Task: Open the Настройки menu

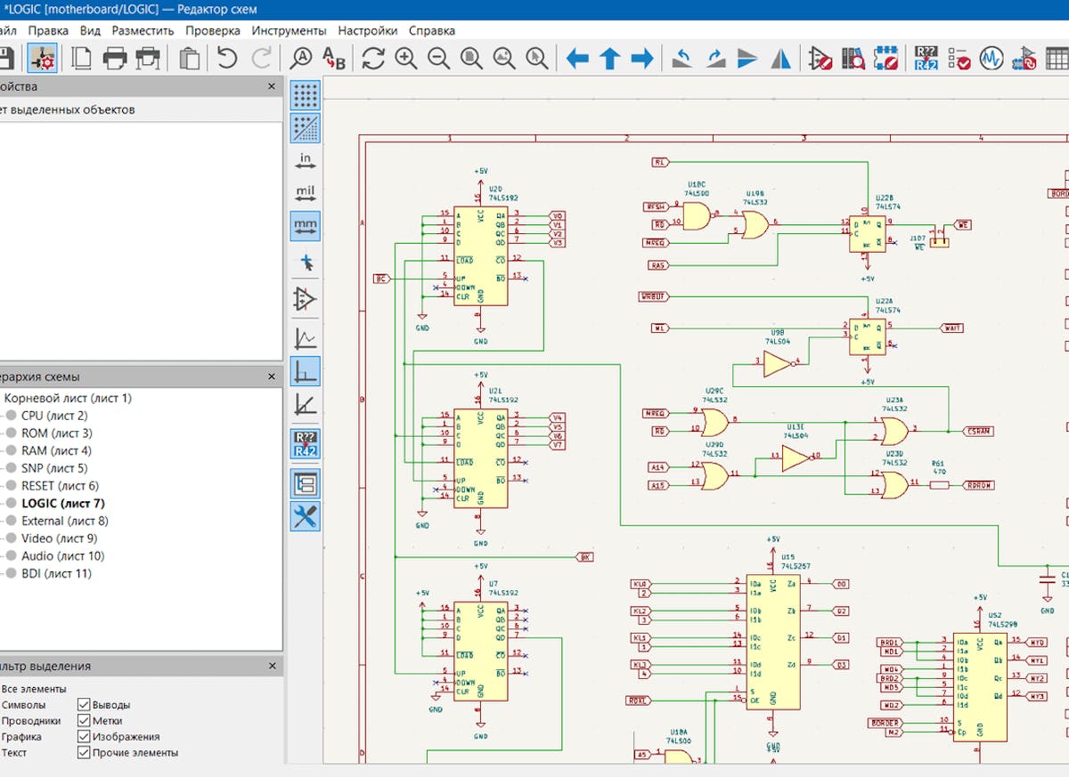Action: [x=367, y=30]
